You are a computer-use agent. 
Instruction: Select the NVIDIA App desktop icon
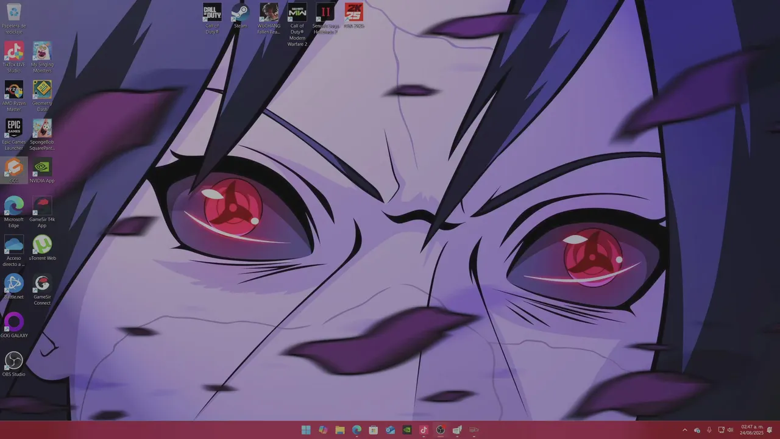pos(42,170)
